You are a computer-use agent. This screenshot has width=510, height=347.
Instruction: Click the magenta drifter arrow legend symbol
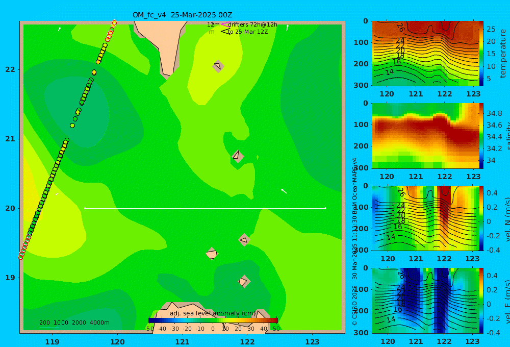click(225, 24)
